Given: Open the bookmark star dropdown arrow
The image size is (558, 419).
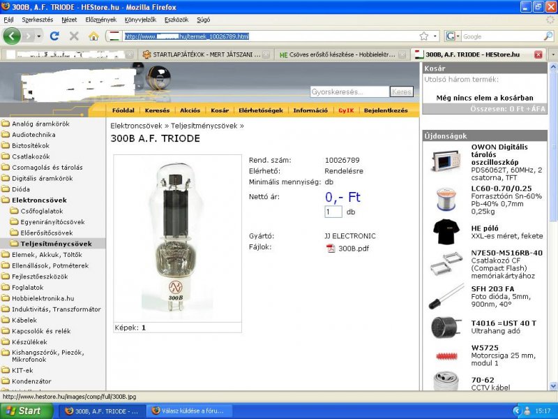Looking at the screenshot, I should point(435,36).
